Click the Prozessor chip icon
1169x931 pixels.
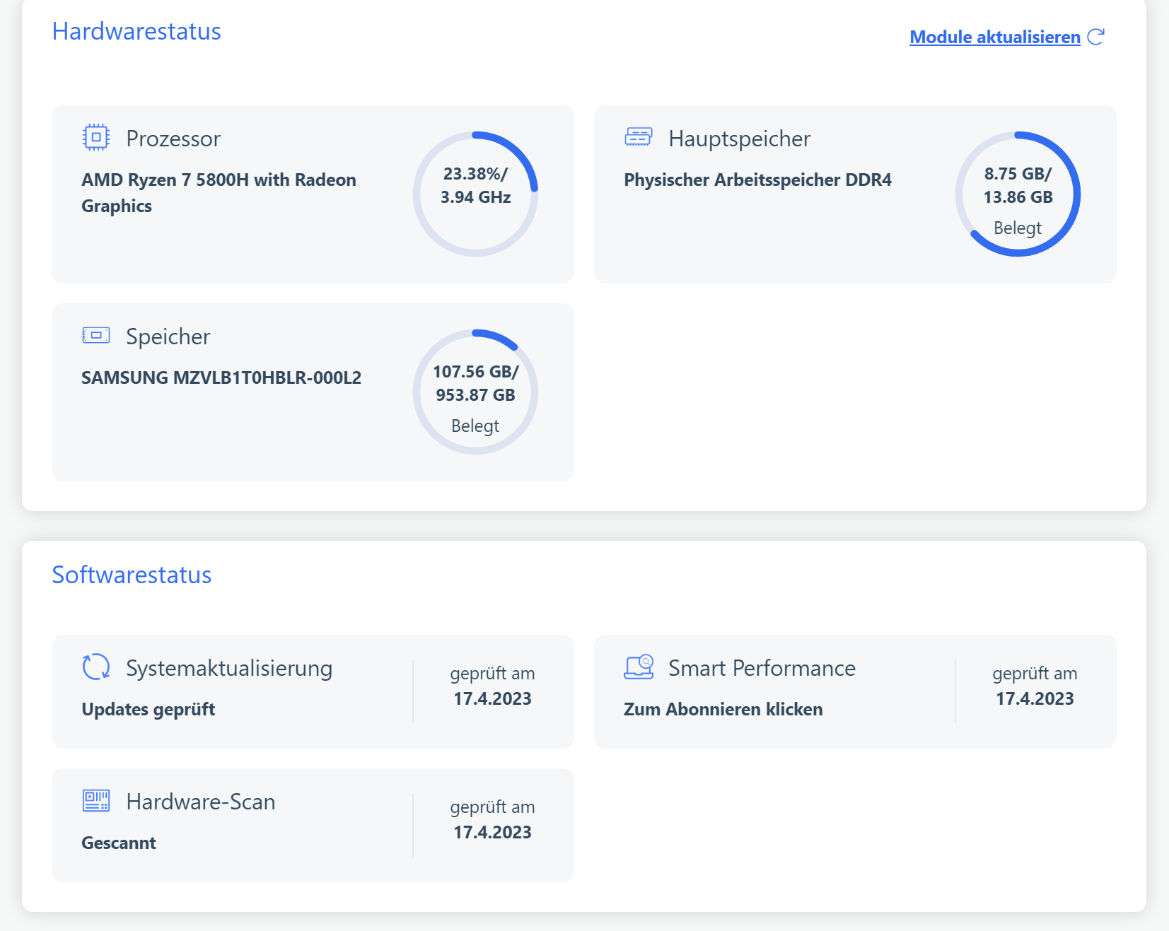pos(96,137)
